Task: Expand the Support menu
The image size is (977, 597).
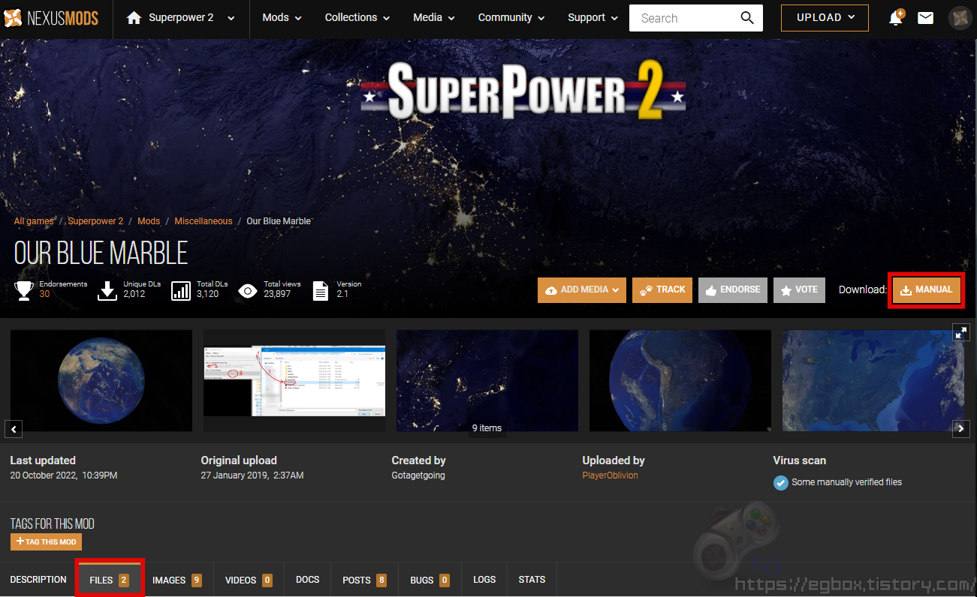Action: [x=593, y=17]
